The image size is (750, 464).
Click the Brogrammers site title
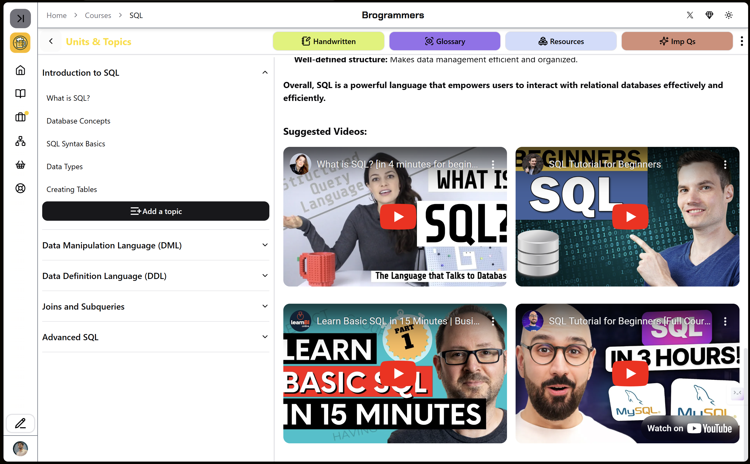click(x=393, y=15)
